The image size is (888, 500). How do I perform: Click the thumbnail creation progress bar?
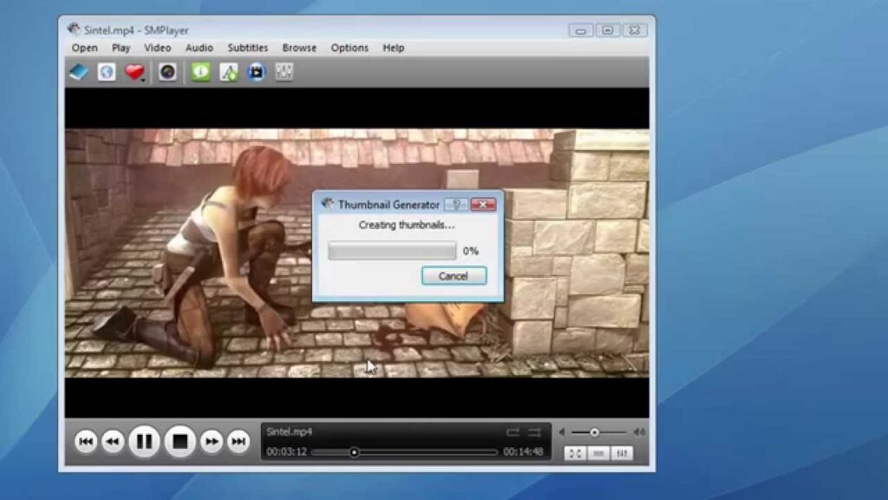[392, 251]
